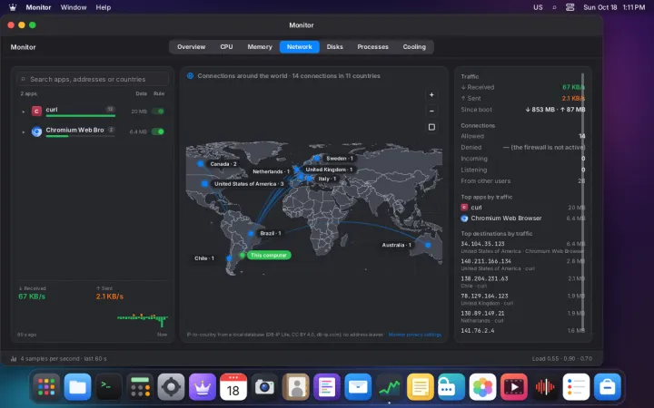Image resolution: width=654 pixels, height=408 pixels.
Task: Open the CPU tab
Action: point(226,47)
